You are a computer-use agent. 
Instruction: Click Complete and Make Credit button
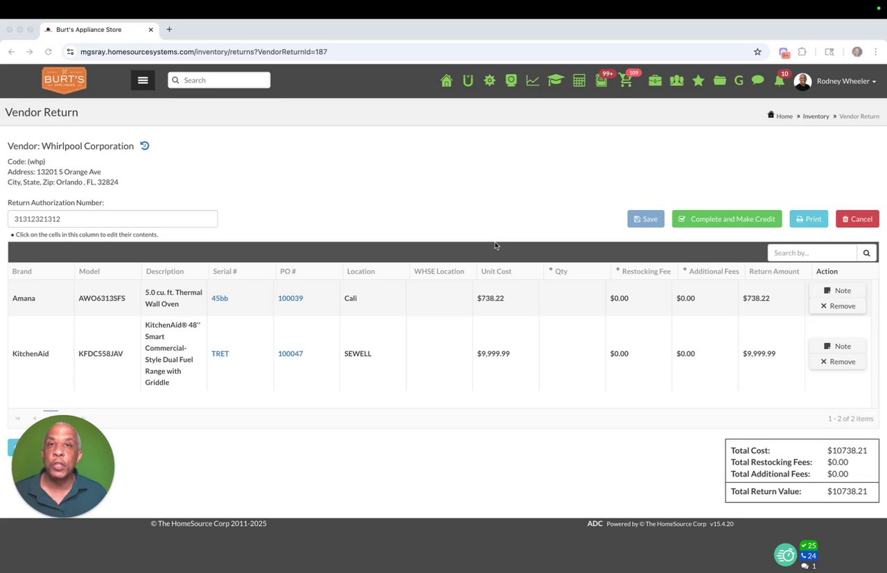727,219
